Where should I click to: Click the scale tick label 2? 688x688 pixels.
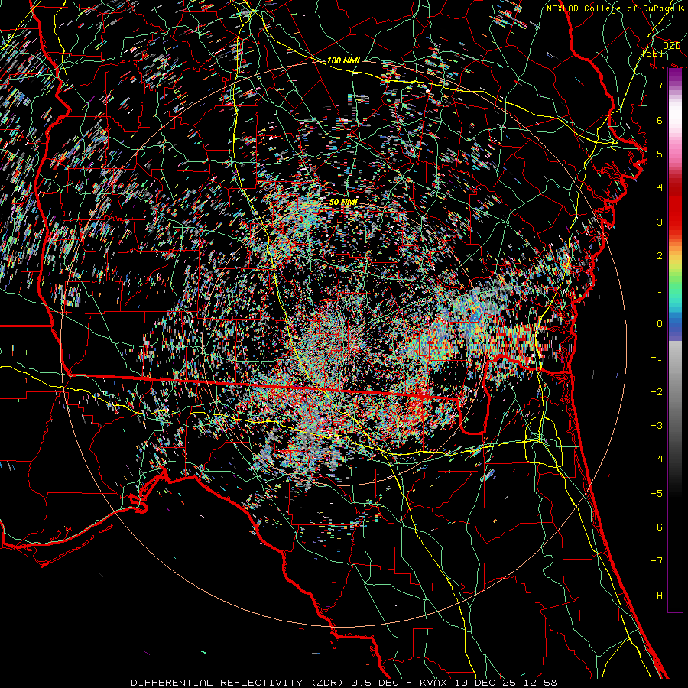pos(660,256)
